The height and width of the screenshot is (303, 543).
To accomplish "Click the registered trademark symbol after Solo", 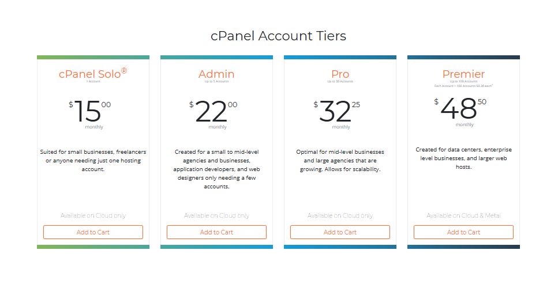I will tap(124, 71).
